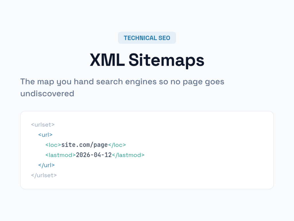This screenshot has width=294, height=221.
Task: Click the </loc> closing tag
Action: [x=117, y=145]
